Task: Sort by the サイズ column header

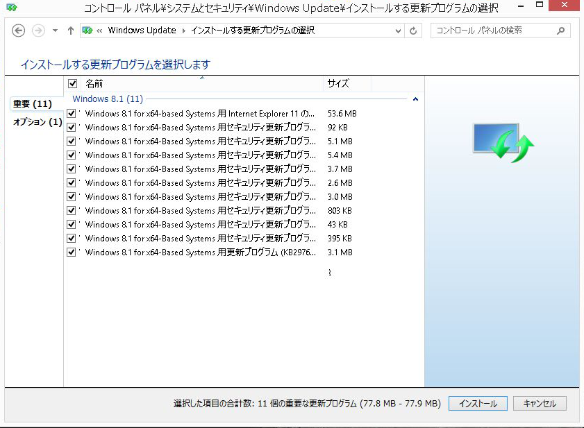Action: (347, 84)
